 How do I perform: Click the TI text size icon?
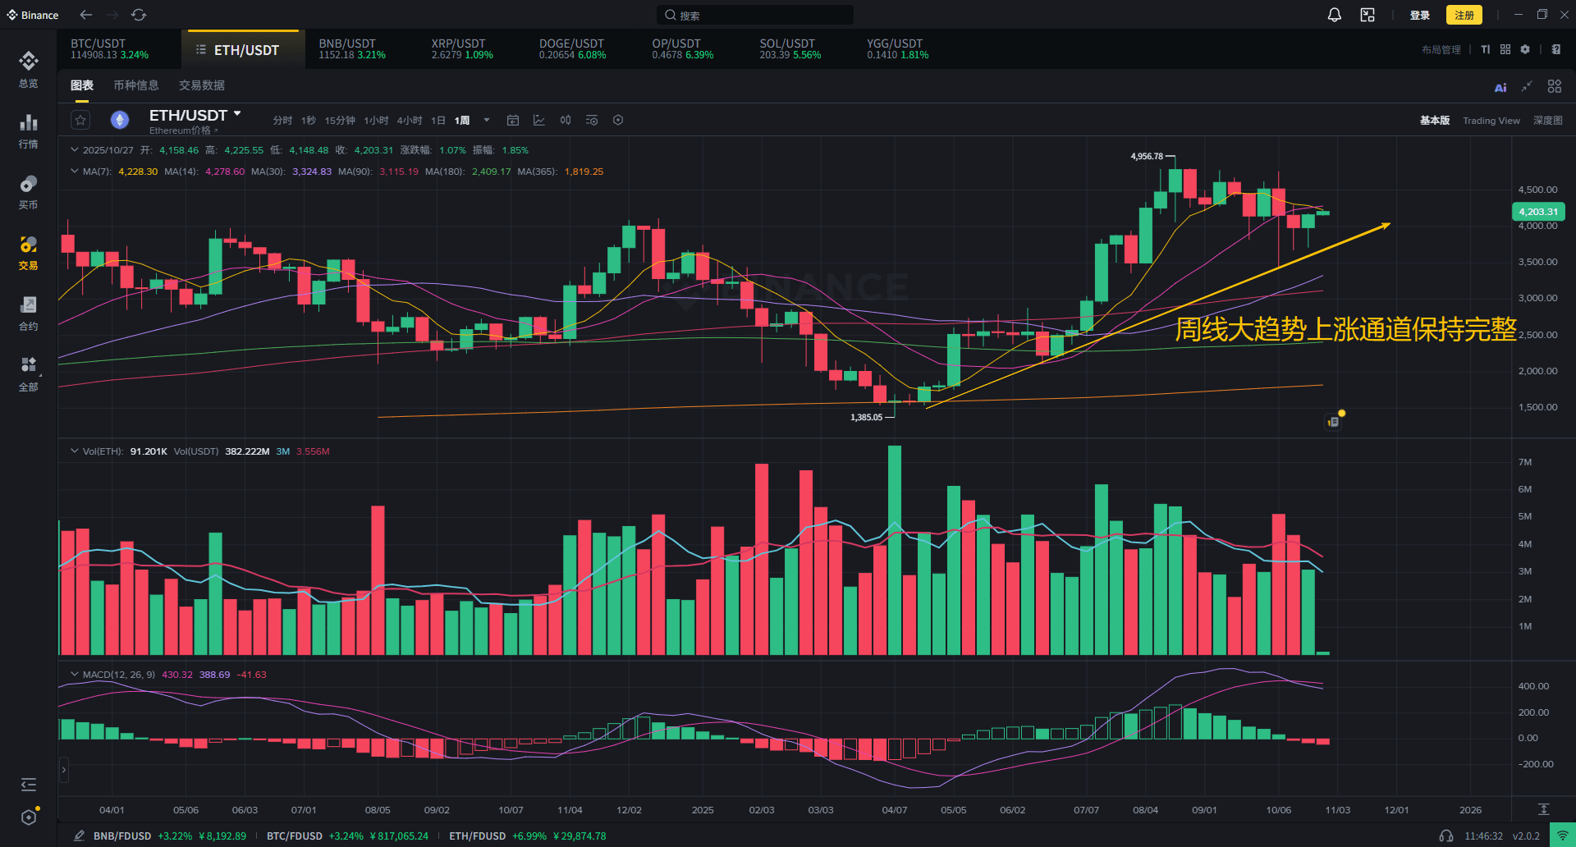[1486, 49]
